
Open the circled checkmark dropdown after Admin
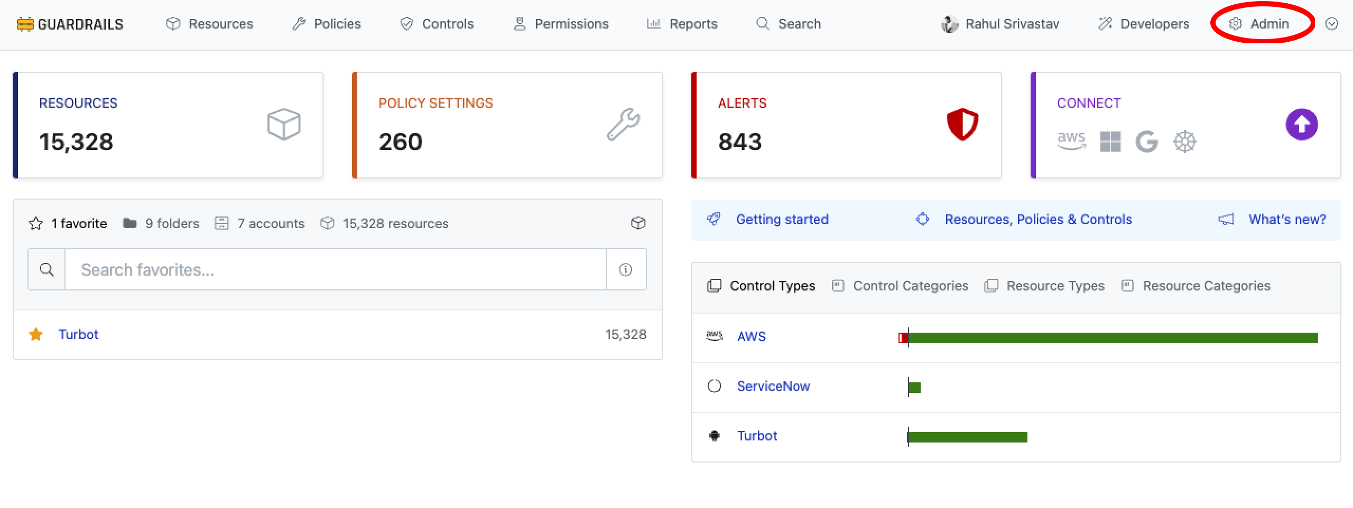tap(1331, 24)
